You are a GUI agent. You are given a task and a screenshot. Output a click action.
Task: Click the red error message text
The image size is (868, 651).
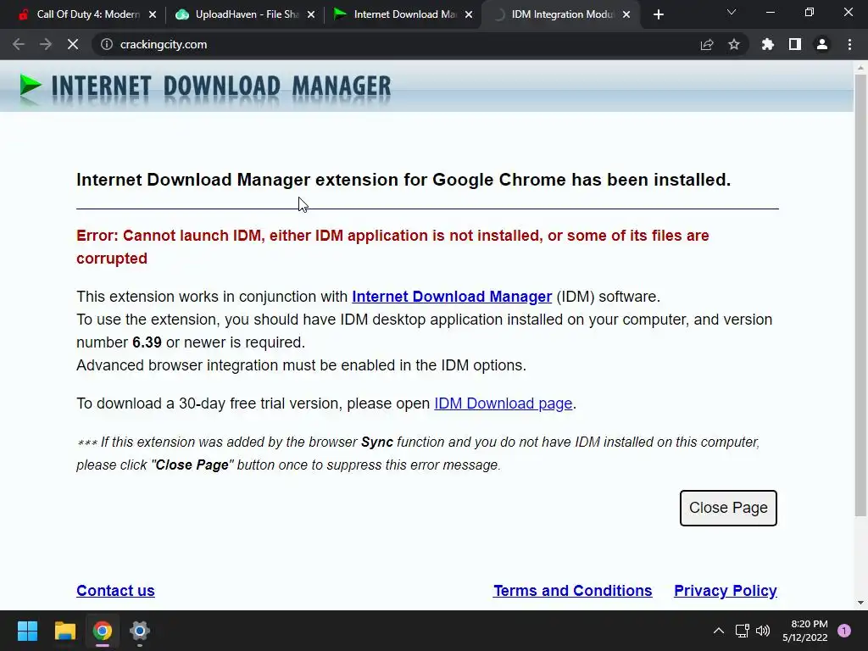[392, 247]
